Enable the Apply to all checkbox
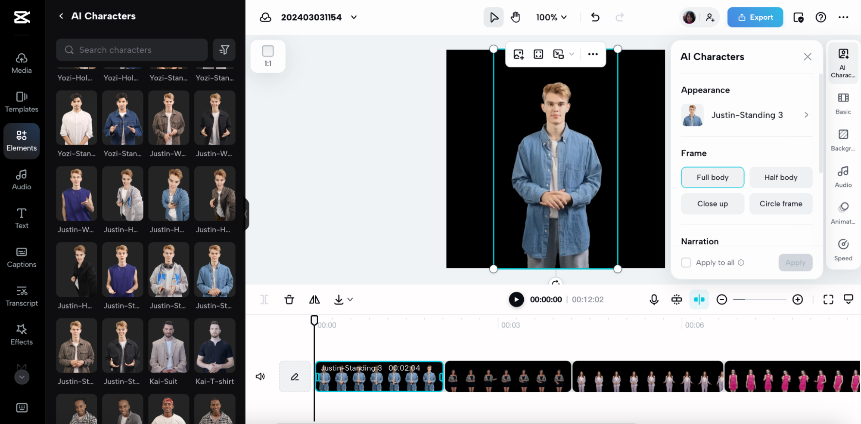Image resolution: width=861 pixels, height=424 pixels. pyautogui.click(x=686, y=263)
